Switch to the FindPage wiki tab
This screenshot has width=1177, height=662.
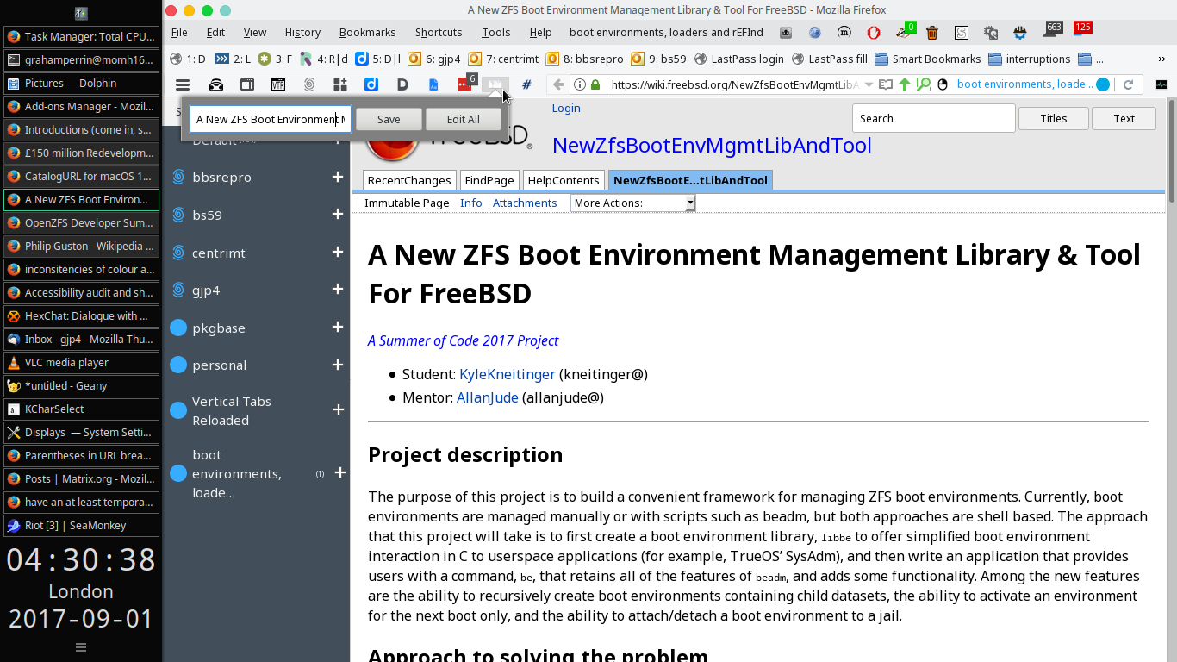click(489, 180)
